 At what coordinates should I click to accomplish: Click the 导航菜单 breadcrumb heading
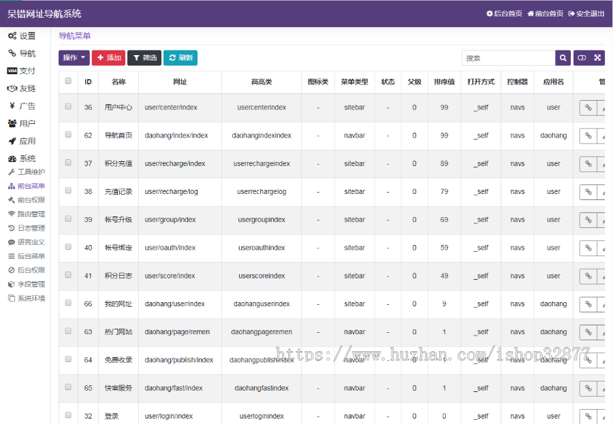(x=75, y=36)
